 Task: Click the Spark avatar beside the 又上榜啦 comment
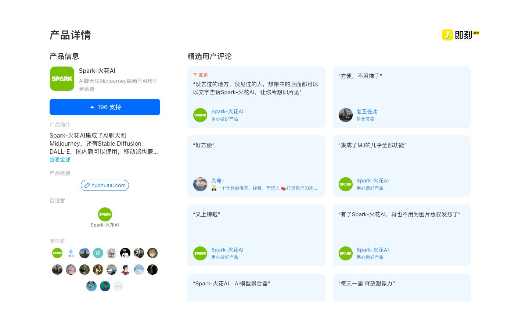pos(200,253)
